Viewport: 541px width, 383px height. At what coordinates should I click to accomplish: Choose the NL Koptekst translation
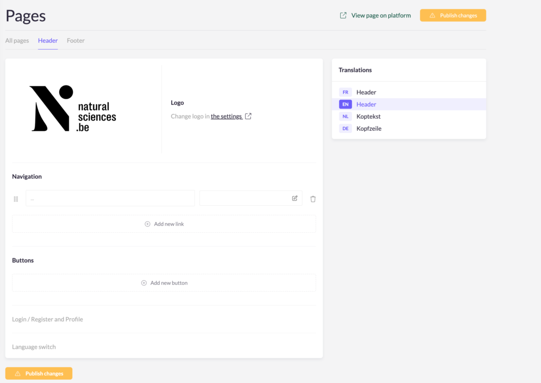click(368, 117)
